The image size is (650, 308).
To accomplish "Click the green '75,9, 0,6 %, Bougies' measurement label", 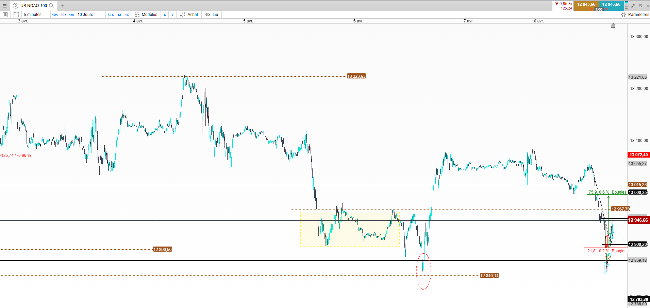I will 607,192.
